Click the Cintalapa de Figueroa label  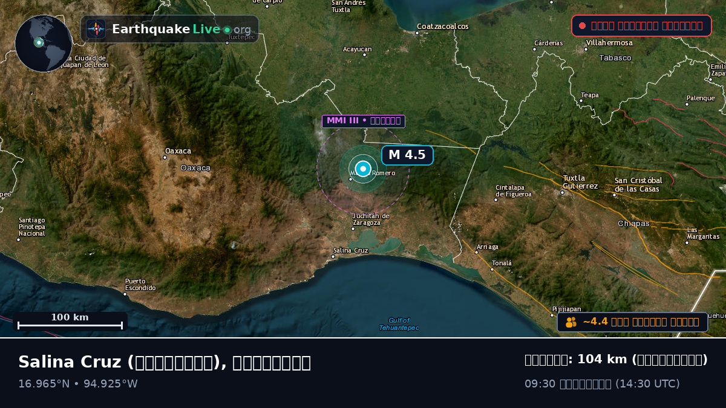click(x=514, y=191)
